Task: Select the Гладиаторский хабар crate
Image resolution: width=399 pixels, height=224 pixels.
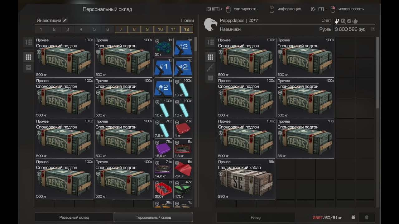Action: (x=246, y=179)
